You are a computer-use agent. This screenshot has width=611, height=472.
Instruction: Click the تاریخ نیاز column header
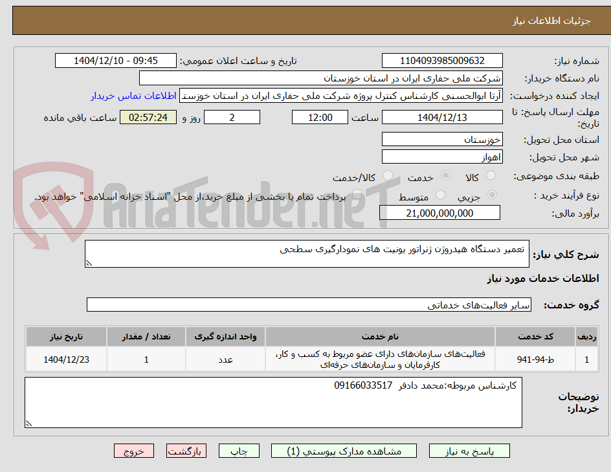pyautogui.click(x=66, y=337)
